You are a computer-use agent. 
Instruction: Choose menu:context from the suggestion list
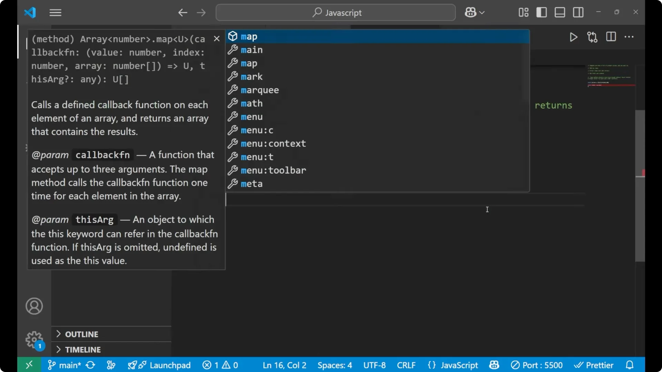click(x=273, y=144)
